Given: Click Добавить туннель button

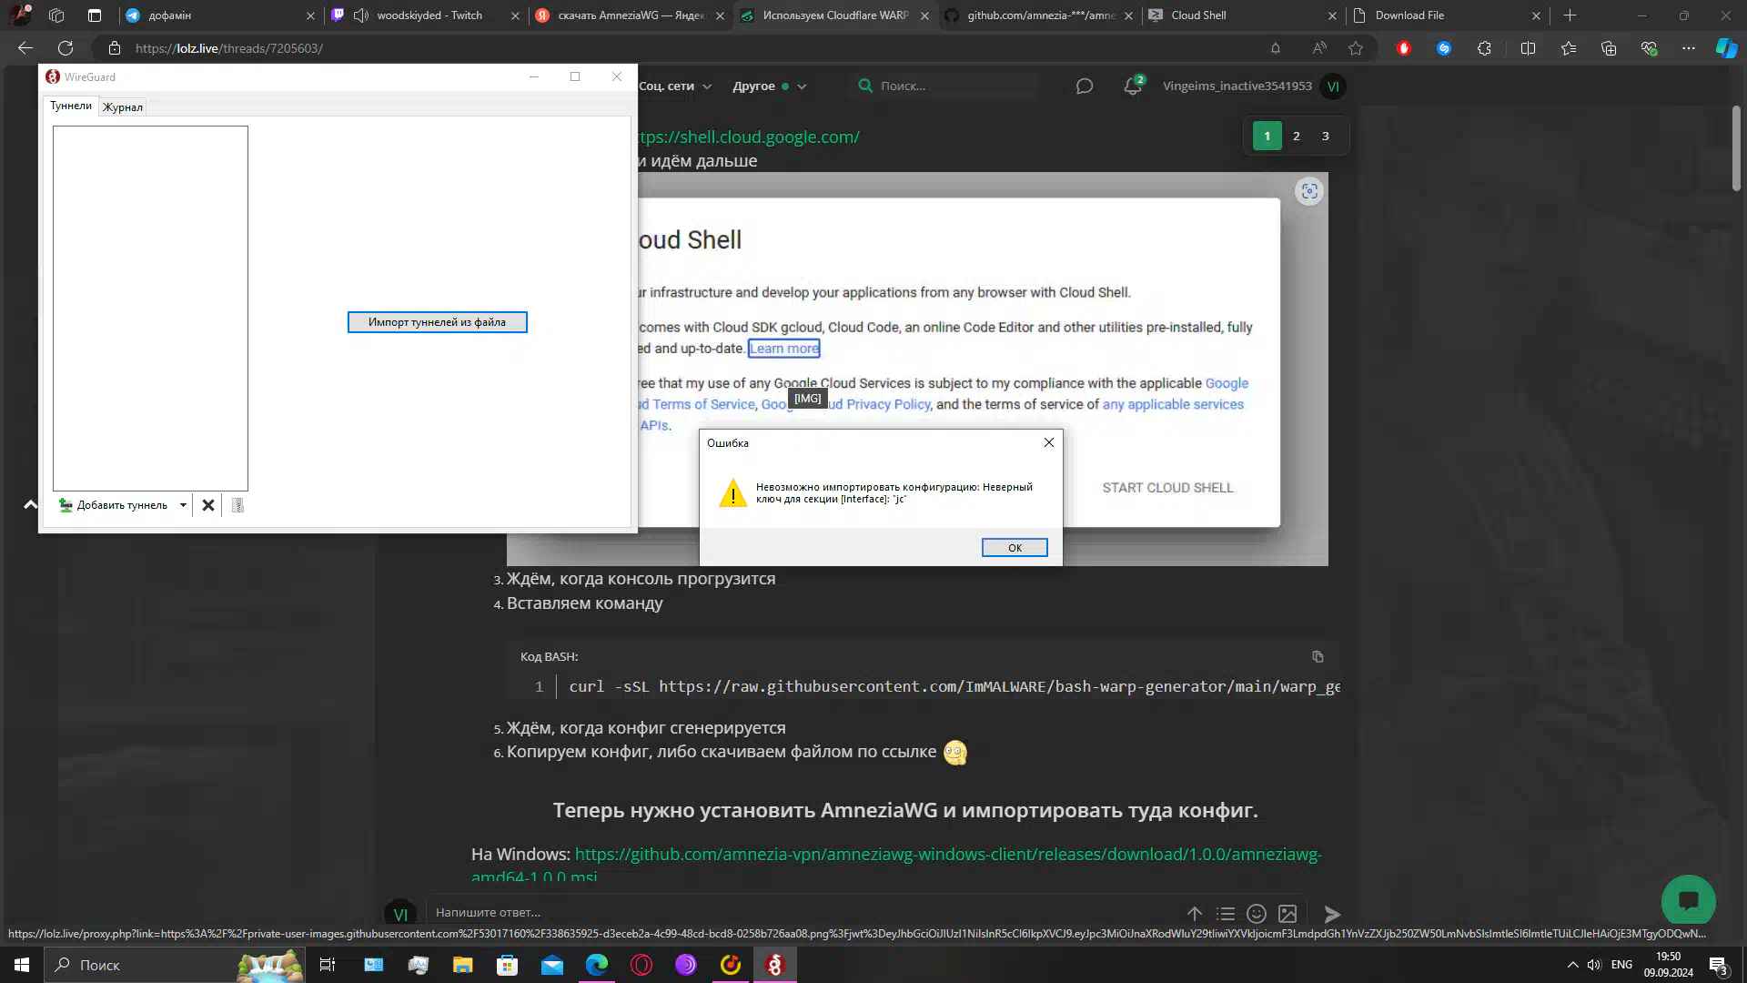Looking at the screenshot, I should click(x=114, y=505).
